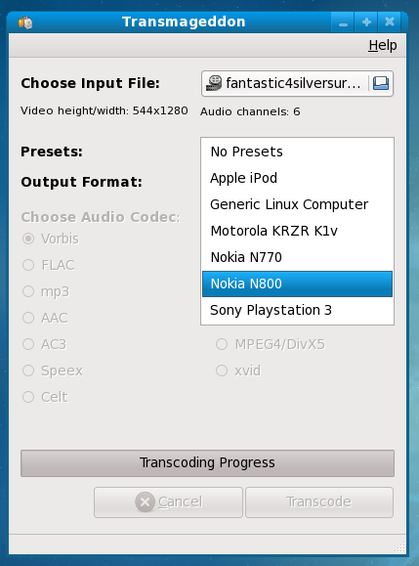The width and height of the screenshot is (419, 566).
Task: Click the Cancel button
Action: coord(168,502)
